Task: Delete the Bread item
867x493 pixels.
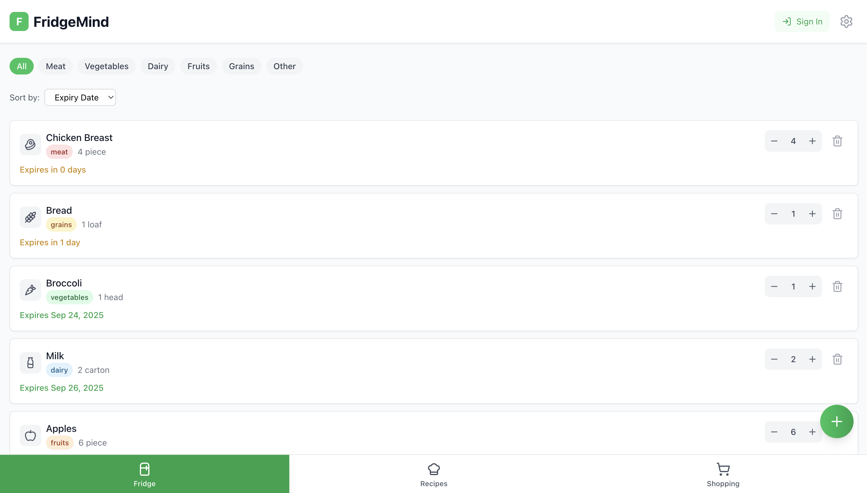Action: click(837, 214)
